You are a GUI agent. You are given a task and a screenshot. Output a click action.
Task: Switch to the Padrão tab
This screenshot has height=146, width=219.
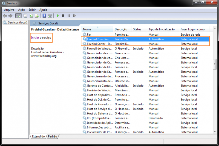pyautogui.click(x=52, y=136)
